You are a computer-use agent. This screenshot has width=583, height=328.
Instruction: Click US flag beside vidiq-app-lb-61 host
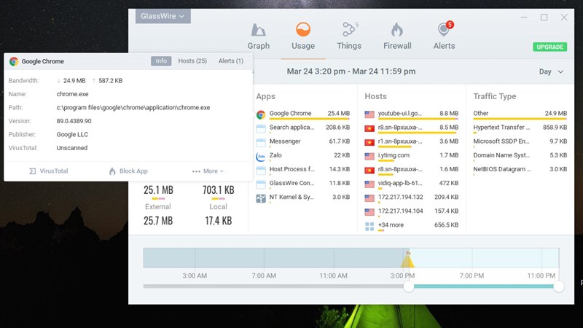369,184
